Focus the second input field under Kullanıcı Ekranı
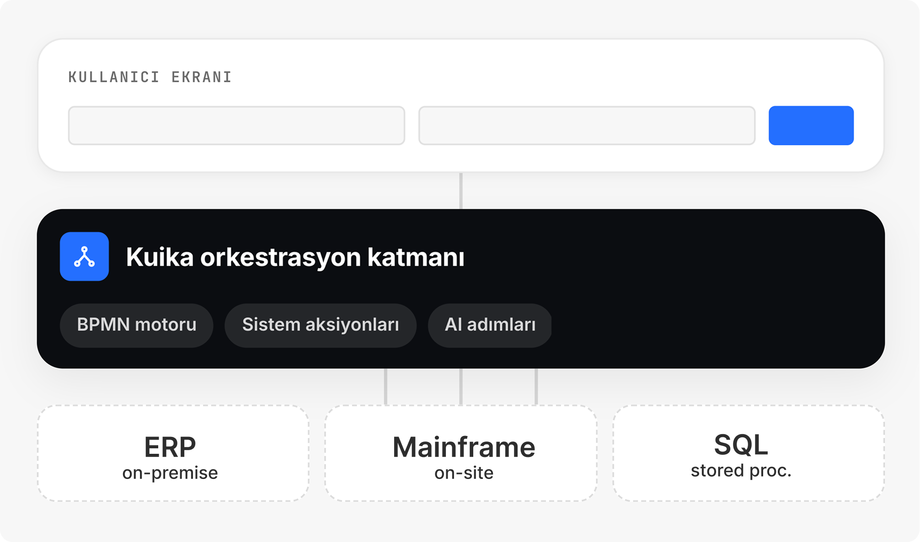920x542 pixels. click(x=587, y=126)
